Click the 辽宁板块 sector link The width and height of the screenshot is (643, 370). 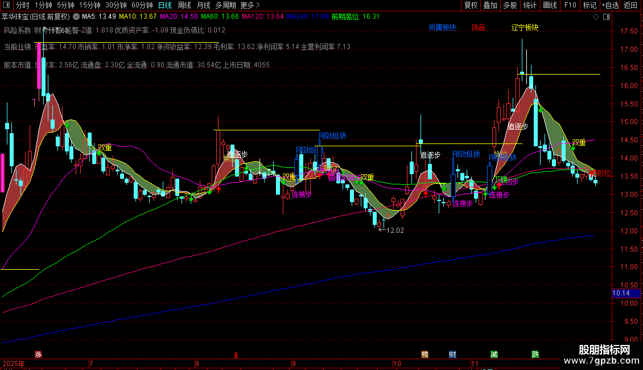click(x=525, y=27)
